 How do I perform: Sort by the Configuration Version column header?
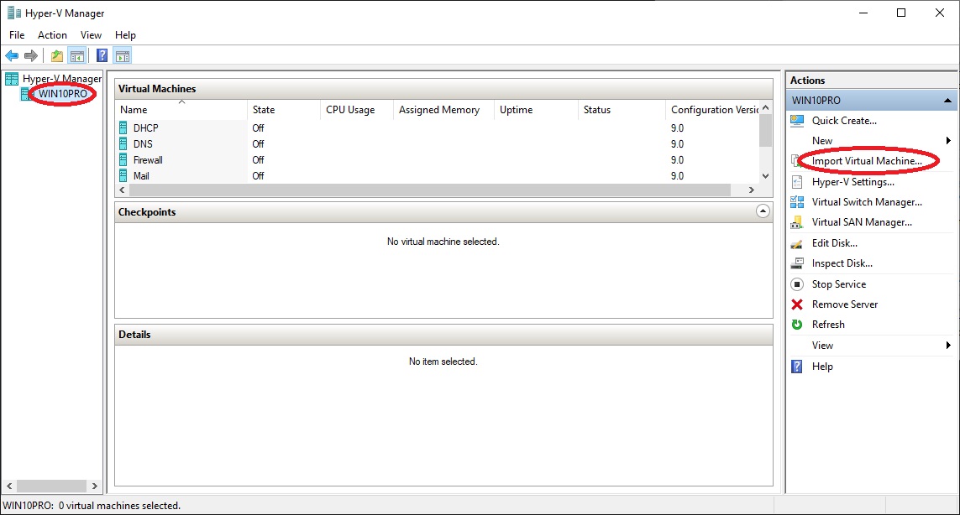713,110
